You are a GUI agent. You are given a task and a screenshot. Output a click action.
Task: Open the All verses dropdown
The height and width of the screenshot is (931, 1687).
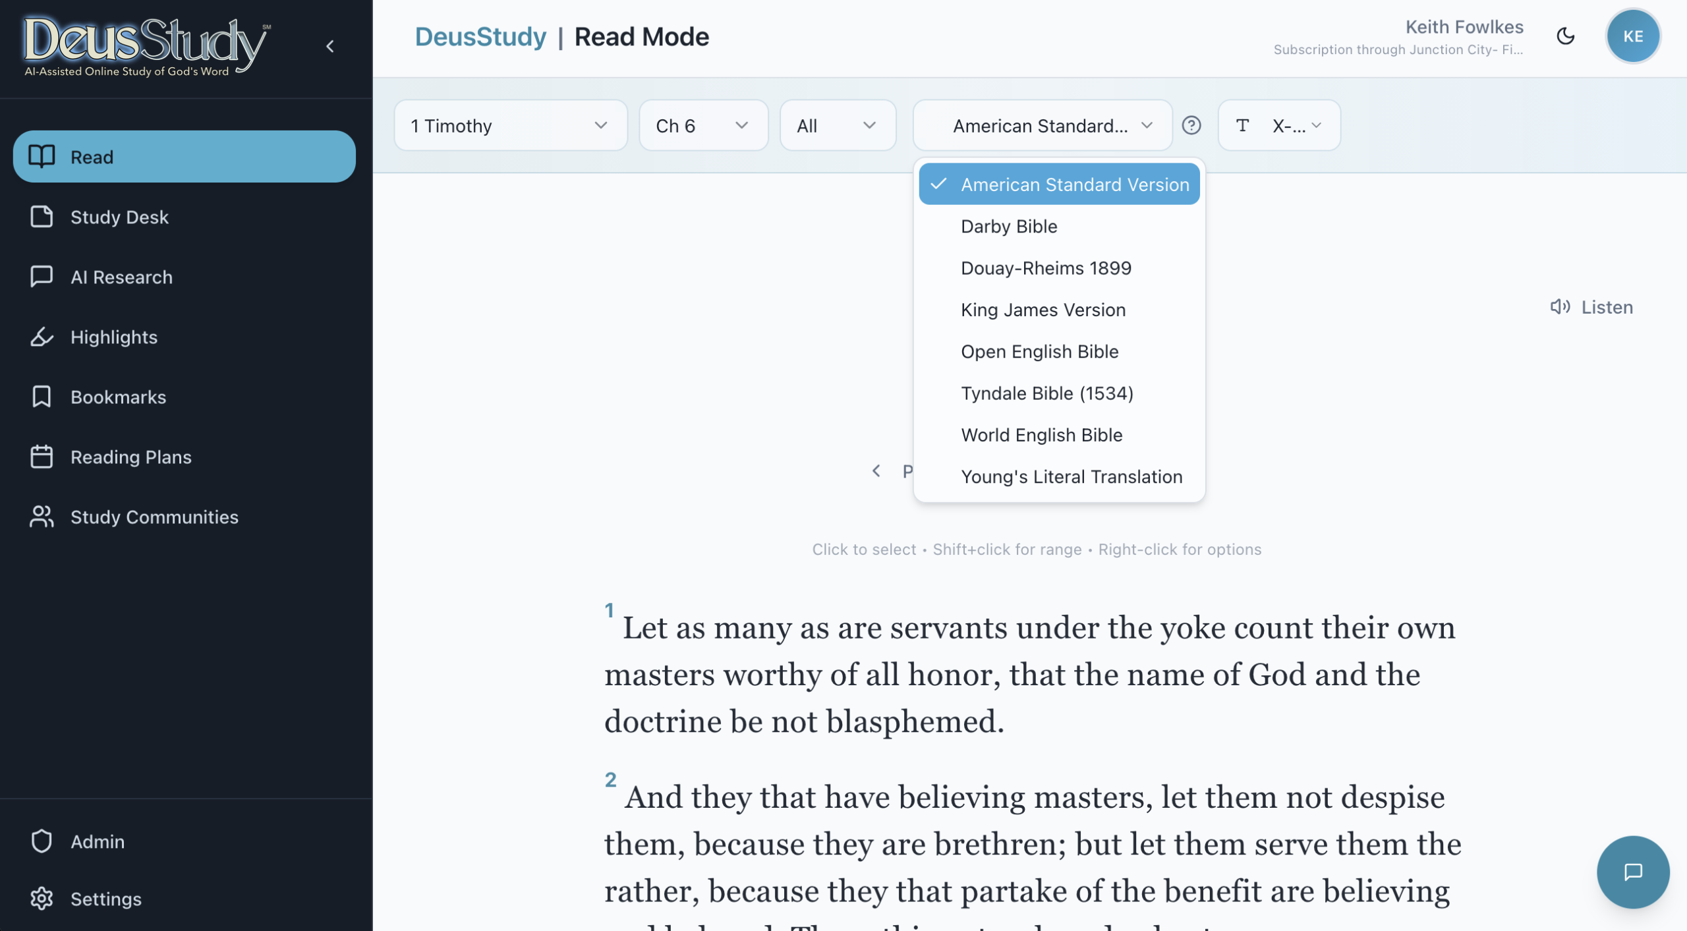tap(837, 125)
